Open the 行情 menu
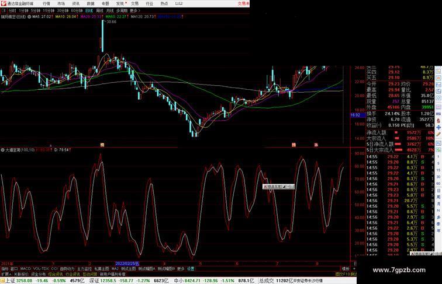The height and width of the screenshot is (284, 442). click(x=46, y=3)
